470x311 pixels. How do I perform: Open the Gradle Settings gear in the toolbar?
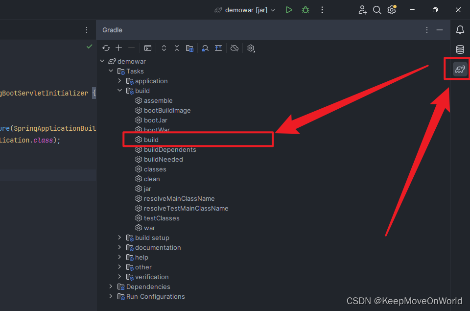point(251,48)
